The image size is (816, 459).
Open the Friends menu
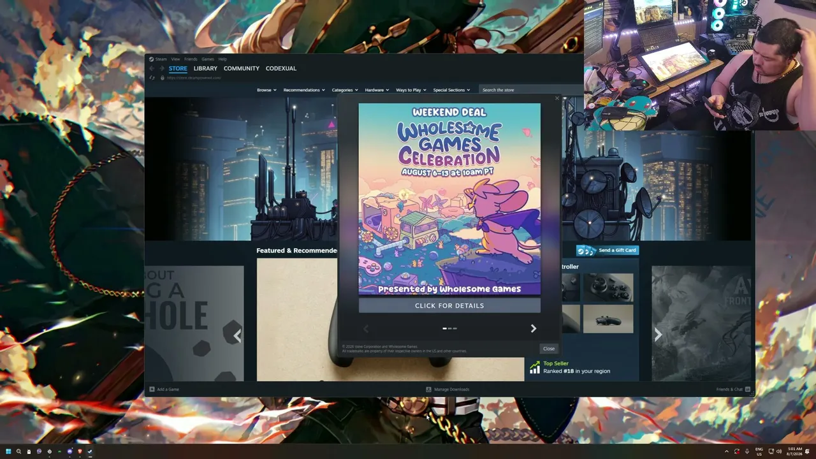[x=191, y=59]
